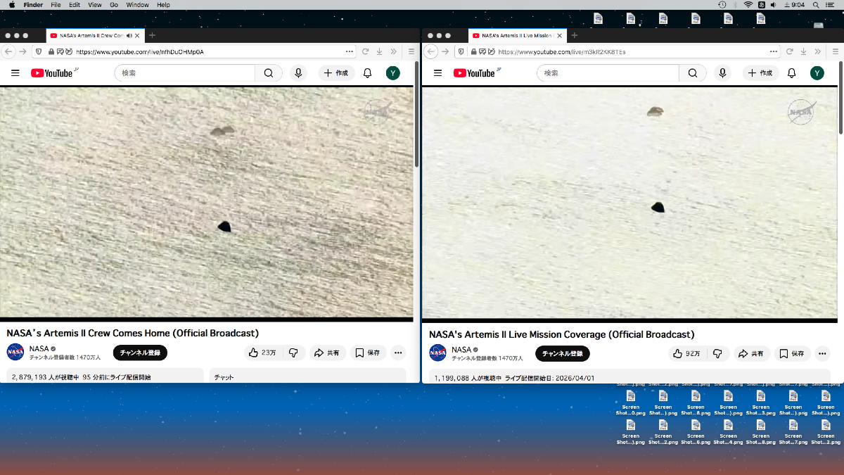Reload page in right browser window

(788, 51)
